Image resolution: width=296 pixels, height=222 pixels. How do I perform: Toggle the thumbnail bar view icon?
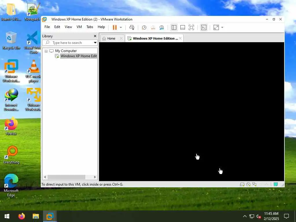click(x=183, y=27)
